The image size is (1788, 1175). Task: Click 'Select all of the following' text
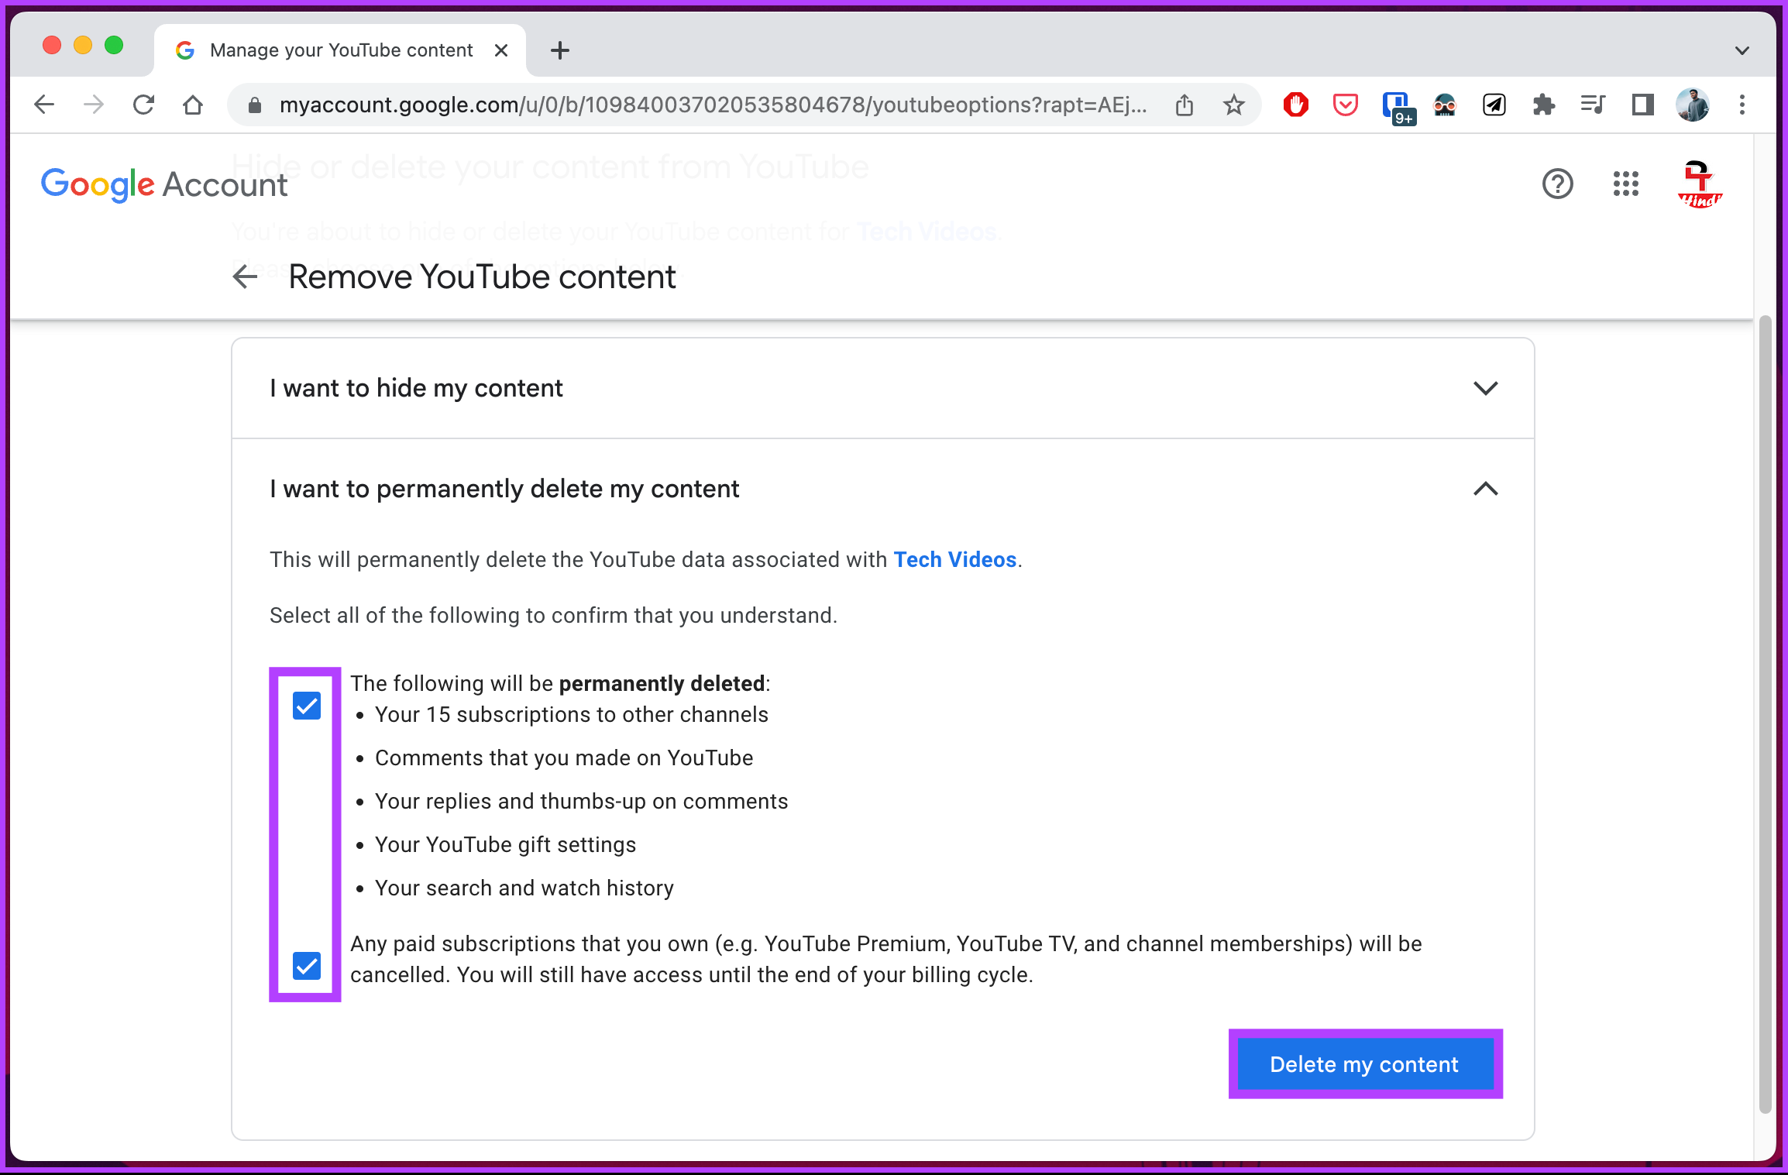click(x=553, y=615)
